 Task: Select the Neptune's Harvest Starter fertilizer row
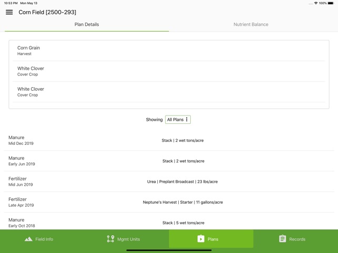click(169, 202)
